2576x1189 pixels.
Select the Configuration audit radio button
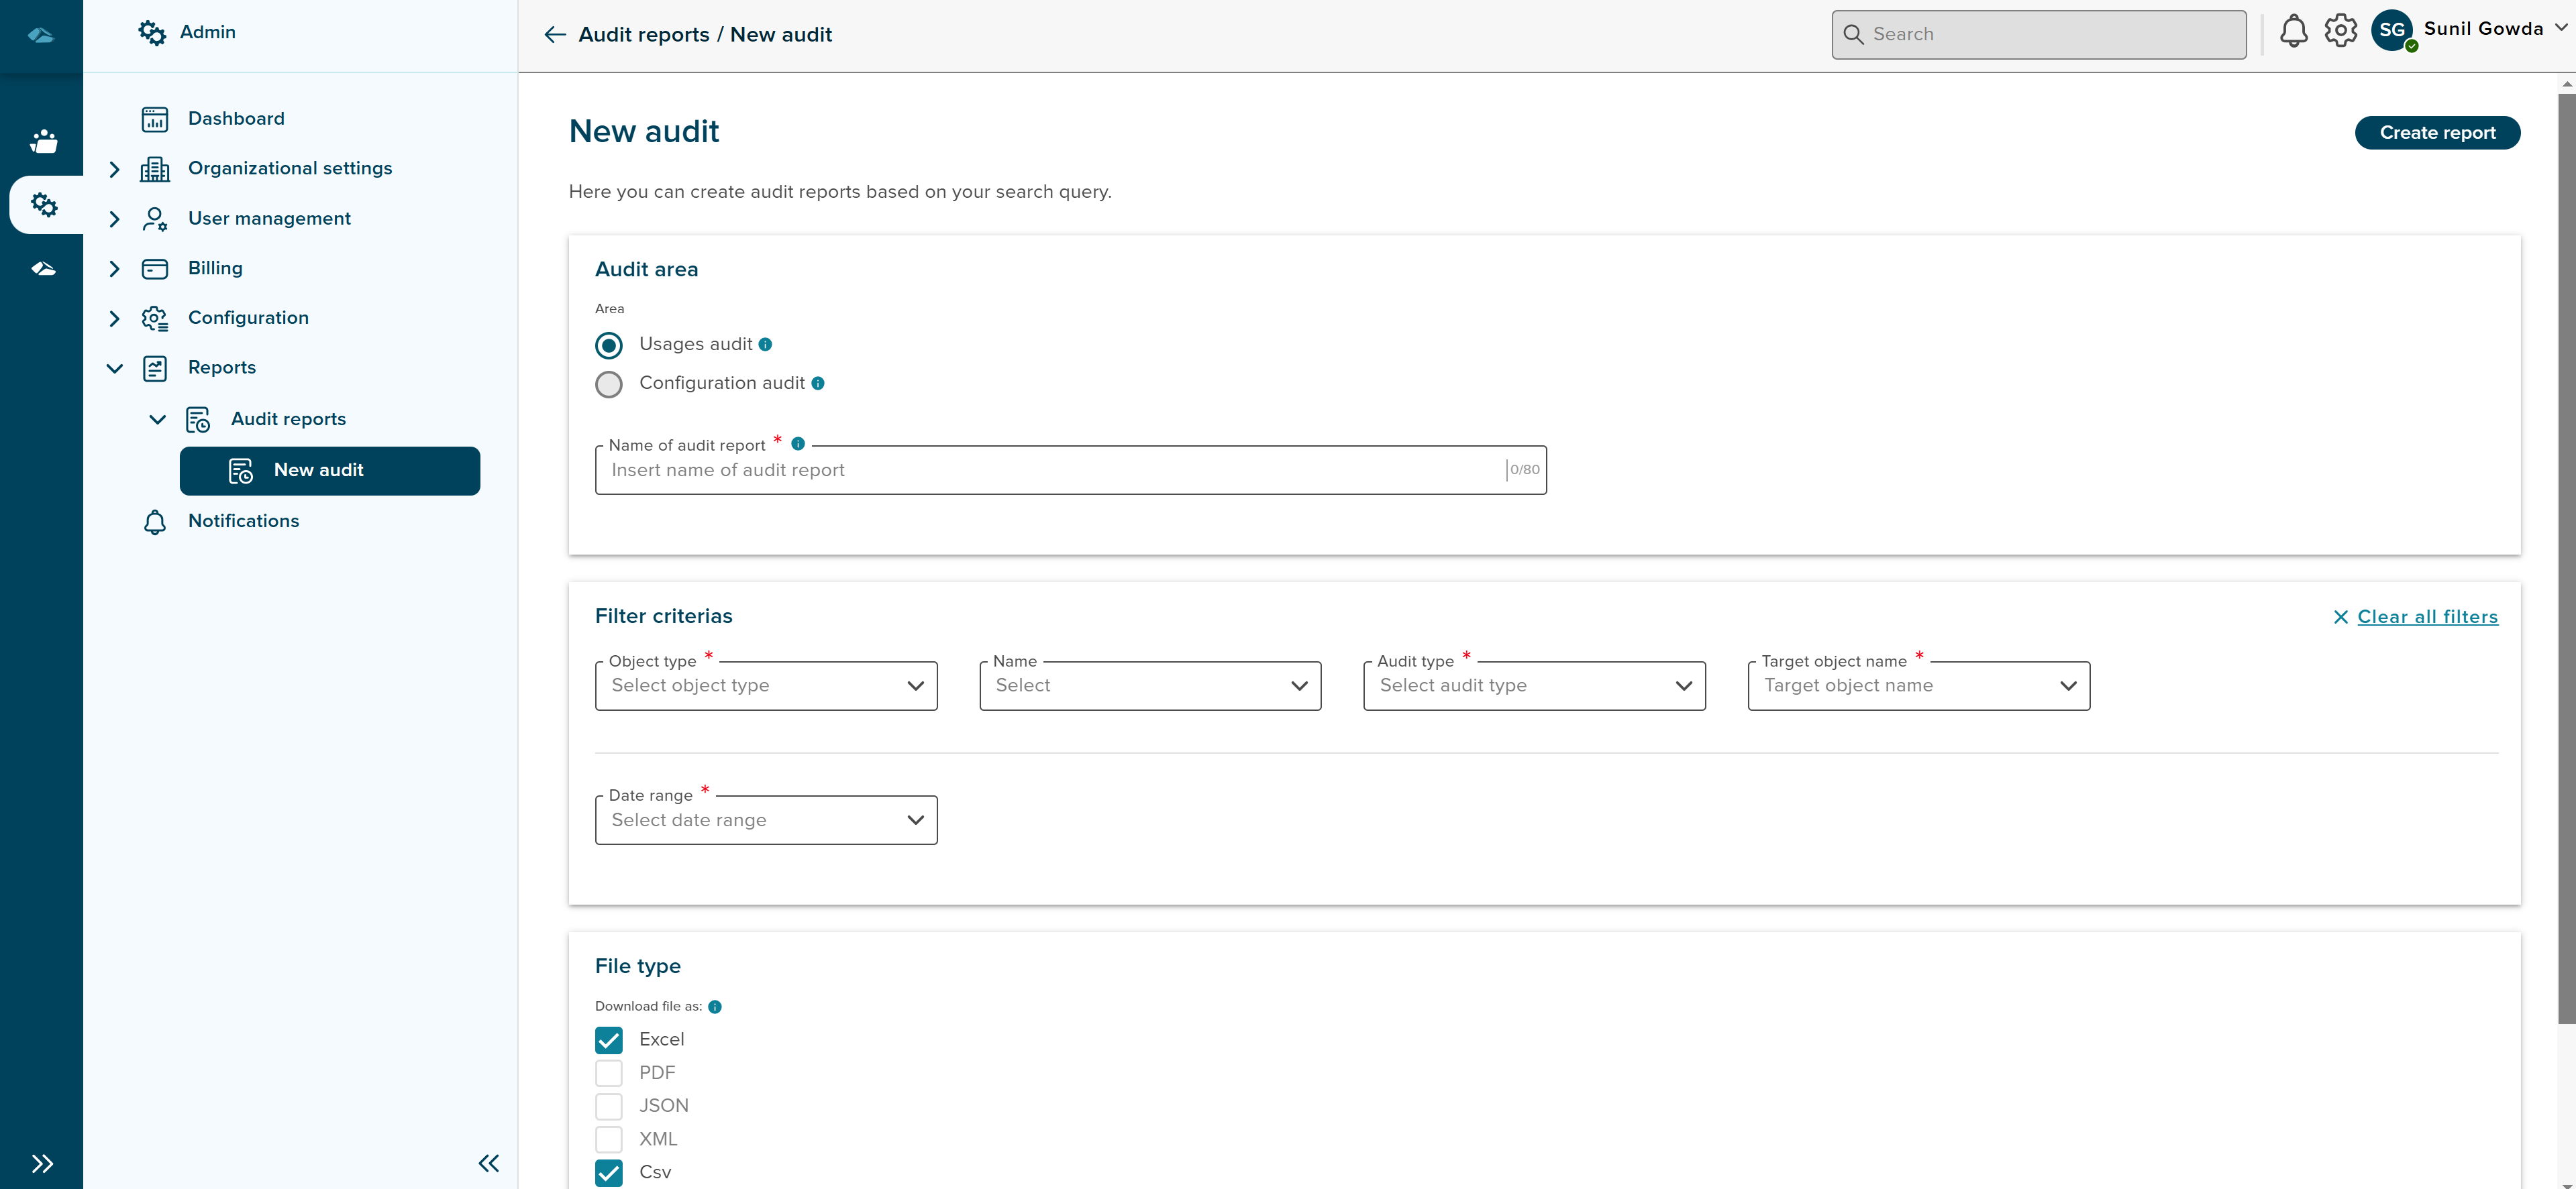click(608, 385)
